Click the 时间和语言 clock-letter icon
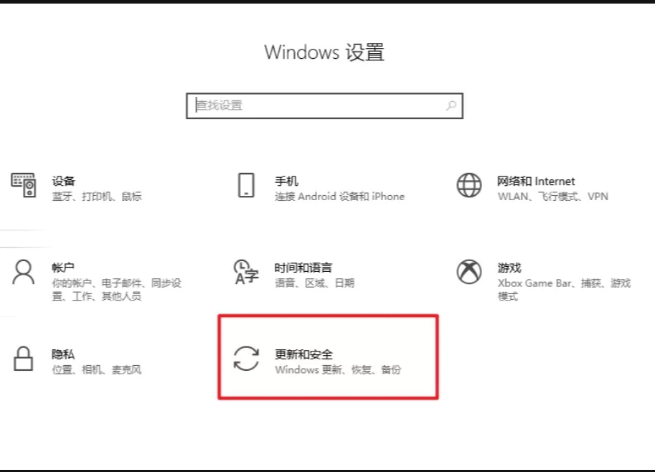Screen dimensions: 655x472 point(246,273)
